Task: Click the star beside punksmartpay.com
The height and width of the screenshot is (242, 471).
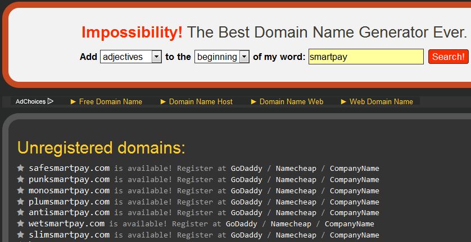Action: coord(20,179)
